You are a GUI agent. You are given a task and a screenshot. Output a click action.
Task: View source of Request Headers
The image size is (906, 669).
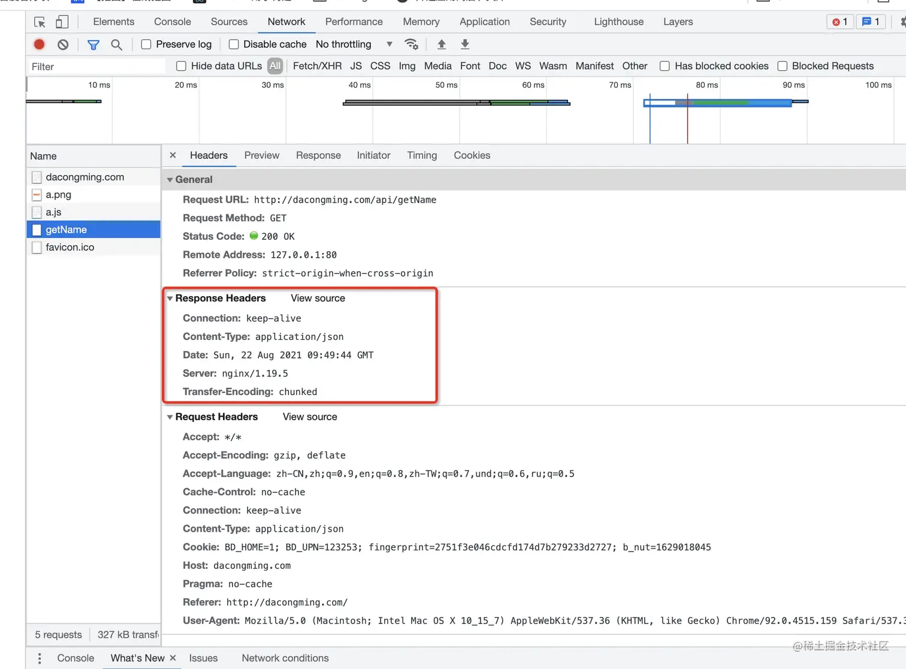pos(310,417)
